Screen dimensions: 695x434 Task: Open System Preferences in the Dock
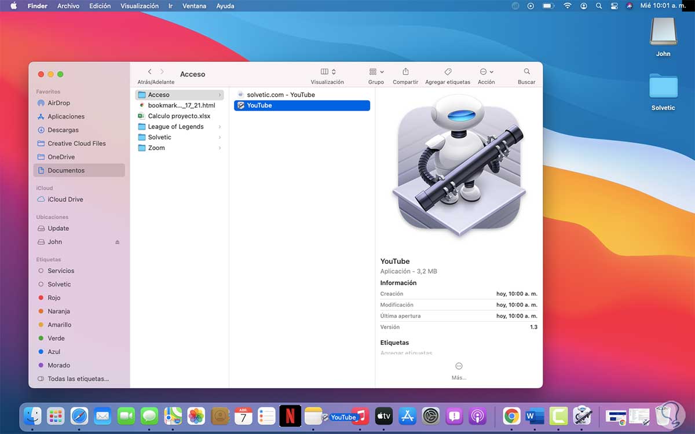431,415
